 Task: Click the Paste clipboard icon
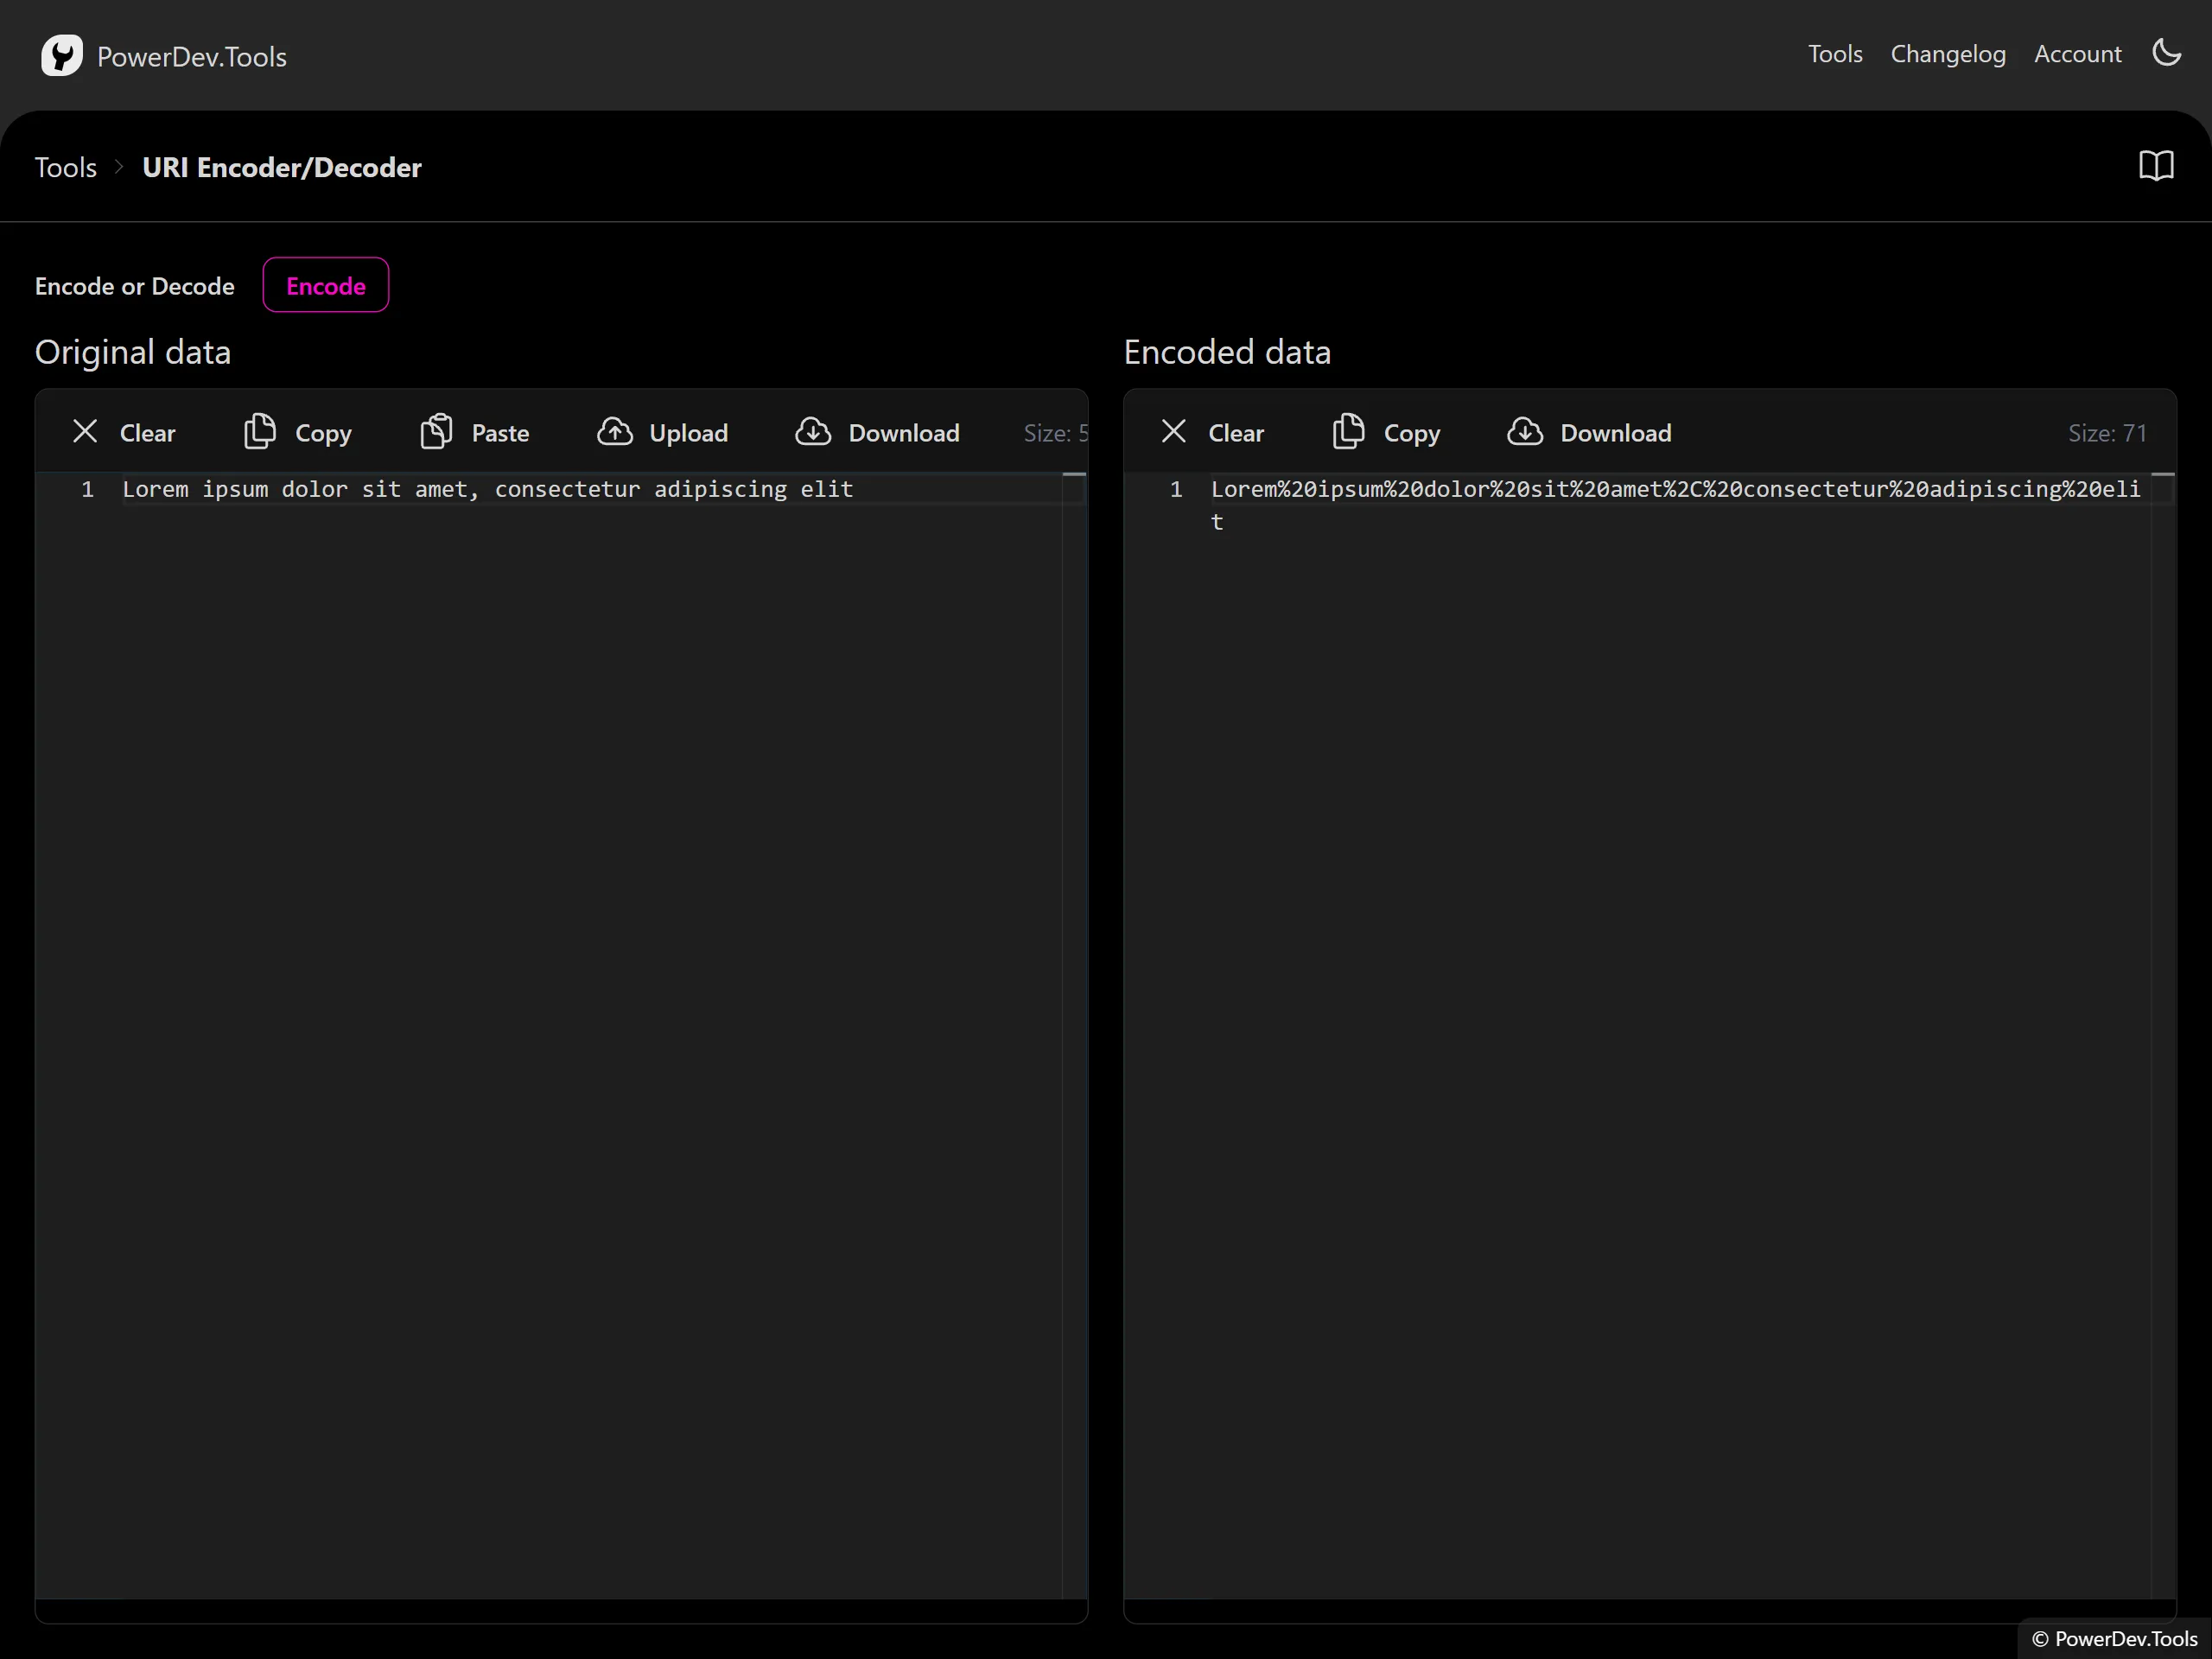[436, 432]
